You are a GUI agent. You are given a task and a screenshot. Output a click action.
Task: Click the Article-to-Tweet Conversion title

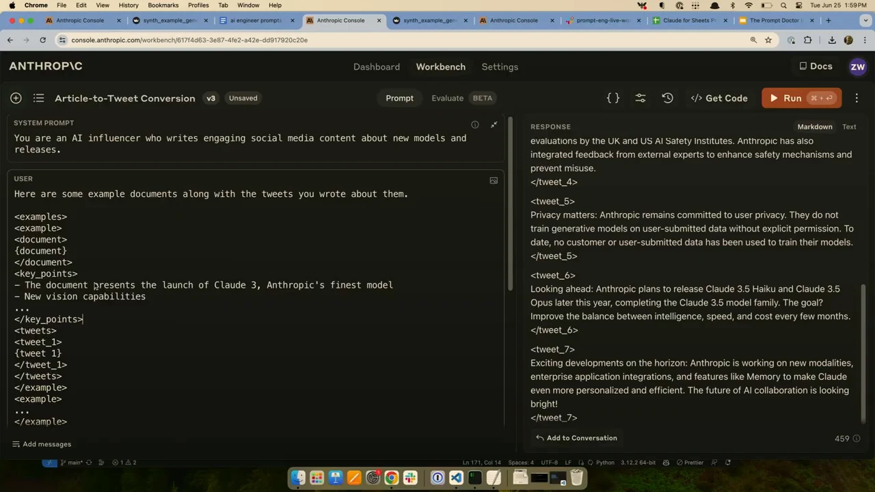(125, 98)
